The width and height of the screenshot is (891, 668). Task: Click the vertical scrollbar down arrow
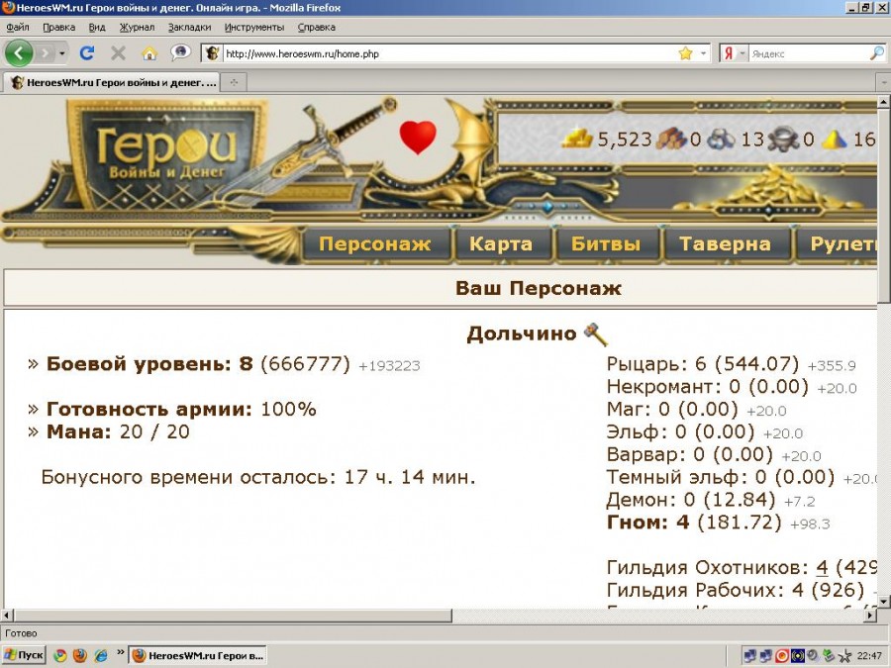click(x=884, y=601)
